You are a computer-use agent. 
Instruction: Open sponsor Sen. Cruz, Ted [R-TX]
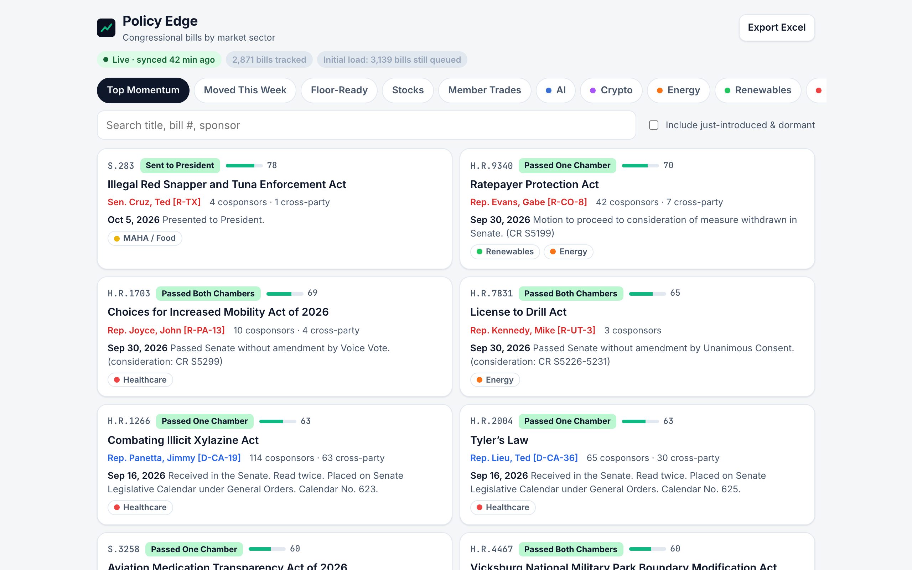[154, 202]
